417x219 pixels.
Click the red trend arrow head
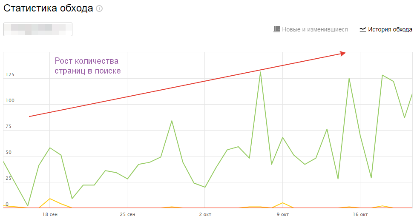tap(343, 53)
